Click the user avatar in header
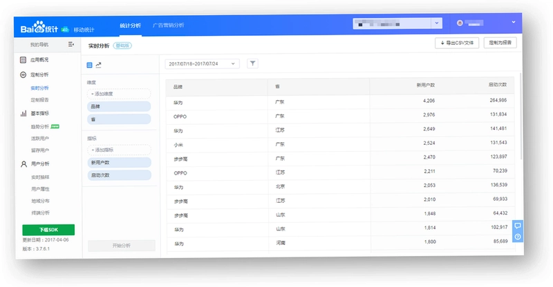 [460, 23]
